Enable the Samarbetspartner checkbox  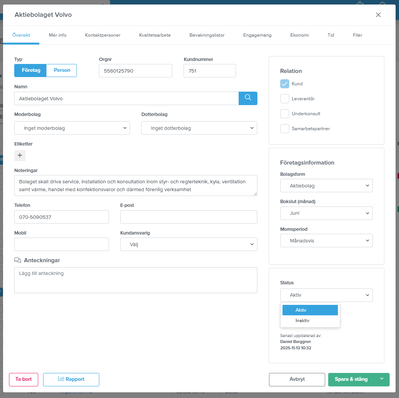[285, 129]
